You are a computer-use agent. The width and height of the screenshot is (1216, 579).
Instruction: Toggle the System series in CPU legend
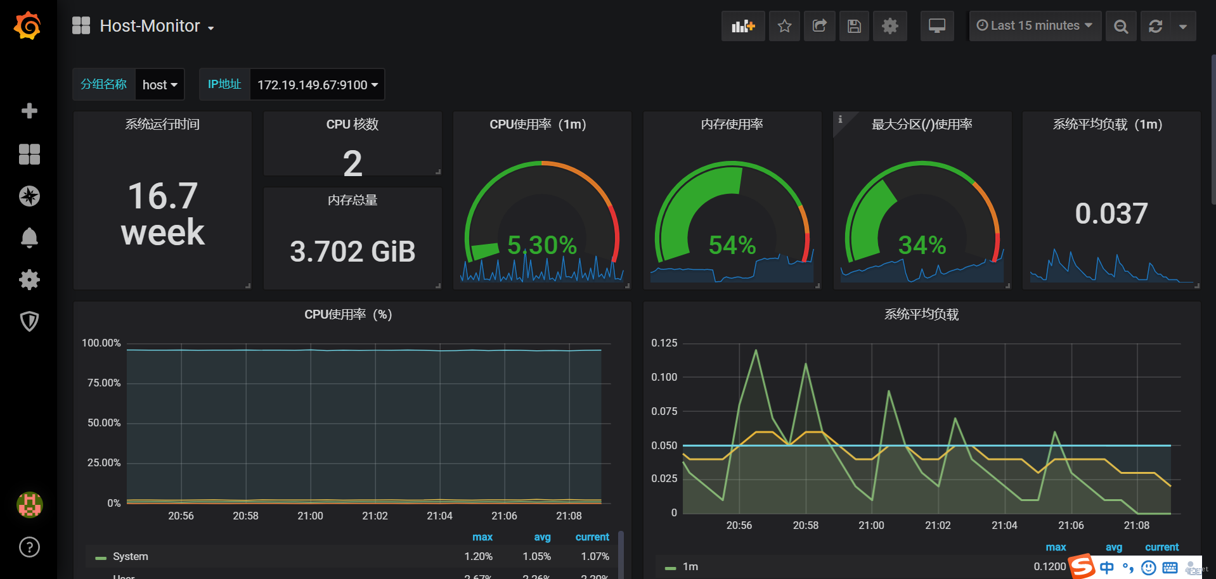click(x=131, y=556)
